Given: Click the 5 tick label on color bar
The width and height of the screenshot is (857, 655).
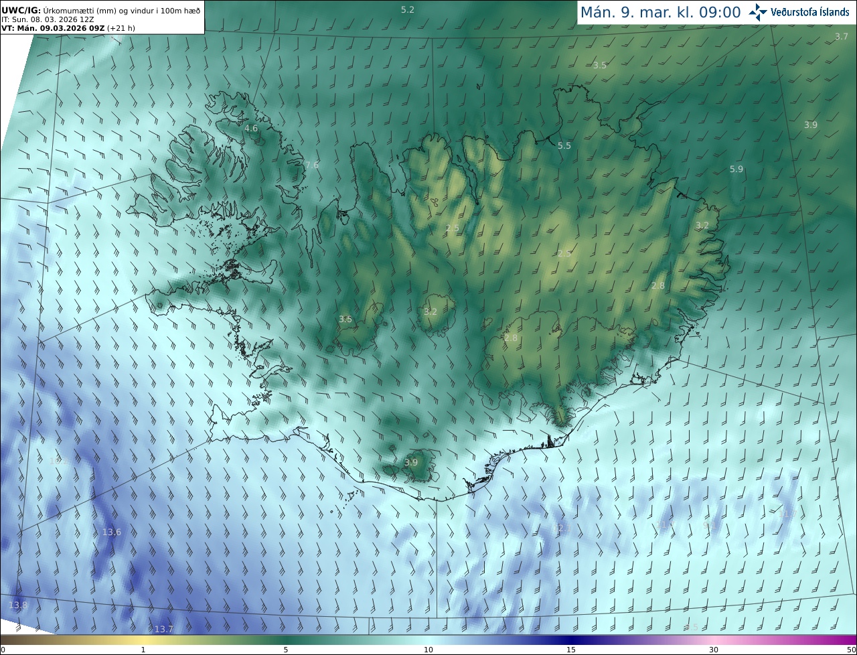Looking at the screenshot, I should (x=286, y=650).
